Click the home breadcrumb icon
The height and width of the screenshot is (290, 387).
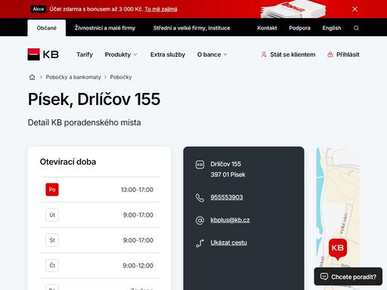click(32, 77)
